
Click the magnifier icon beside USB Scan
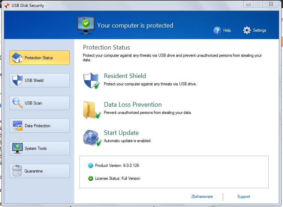tap(17, 103)
